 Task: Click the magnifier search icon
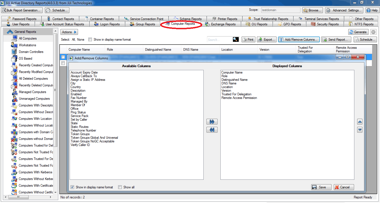pos(236,40)
